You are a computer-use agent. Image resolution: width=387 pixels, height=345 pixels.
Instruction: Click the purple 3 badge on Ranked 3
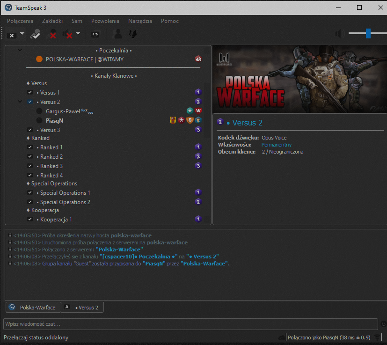[x=198, y=166]
